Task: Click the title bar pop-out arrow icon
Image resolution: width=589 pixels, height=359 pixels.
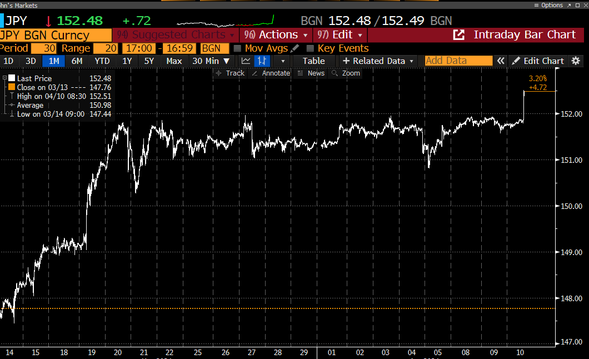Action: 569,5
